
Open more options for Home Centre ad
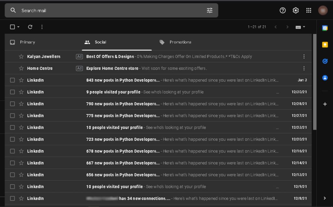[304, 68]
